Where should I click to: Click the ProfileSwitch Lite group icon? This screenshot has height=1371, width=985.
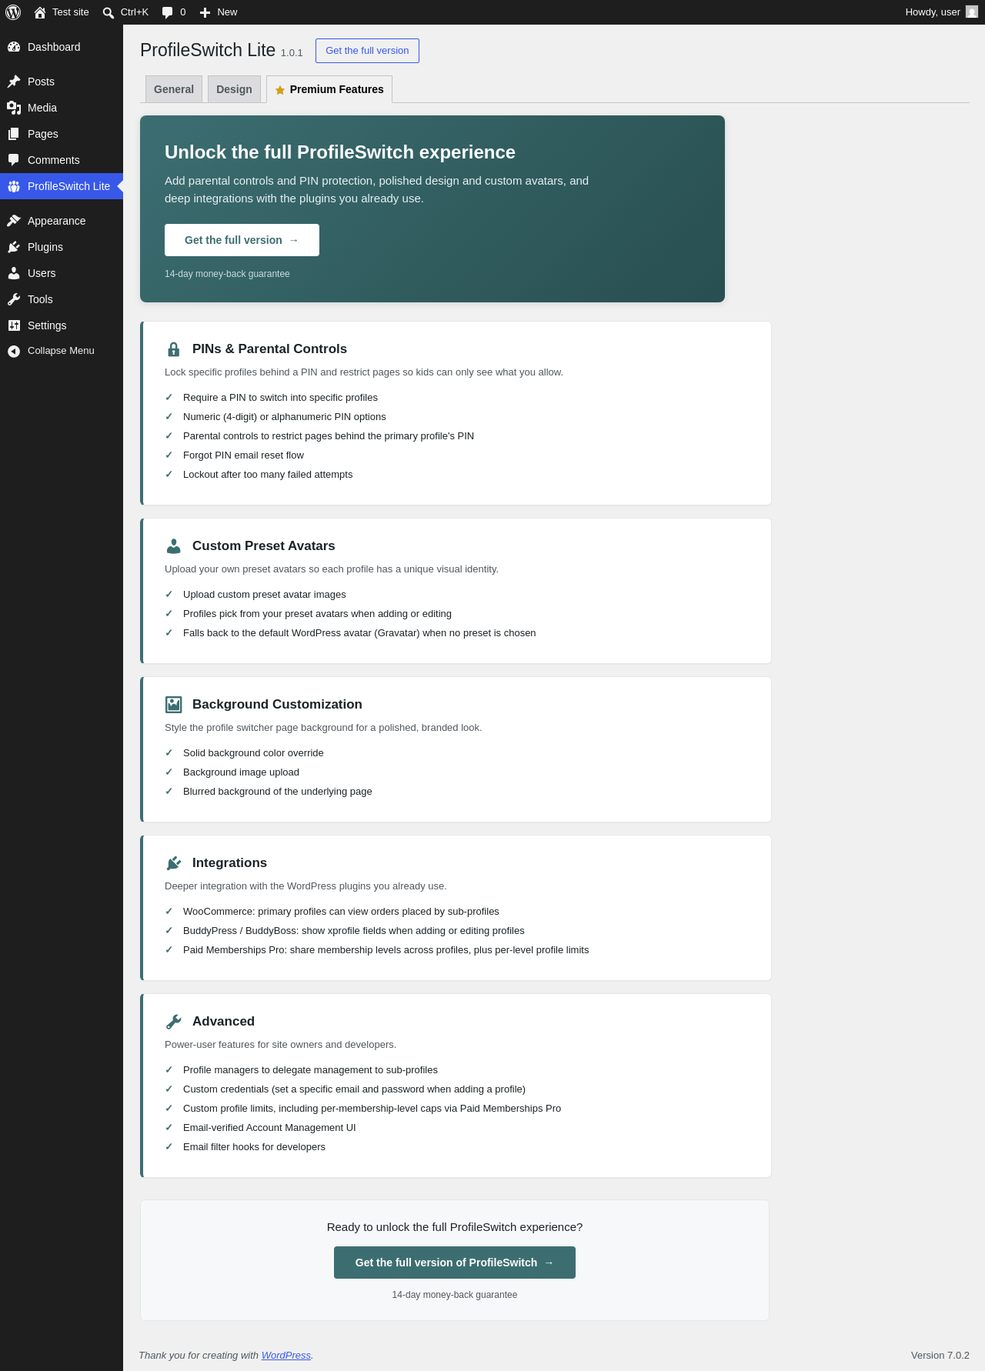pos(14,186)
